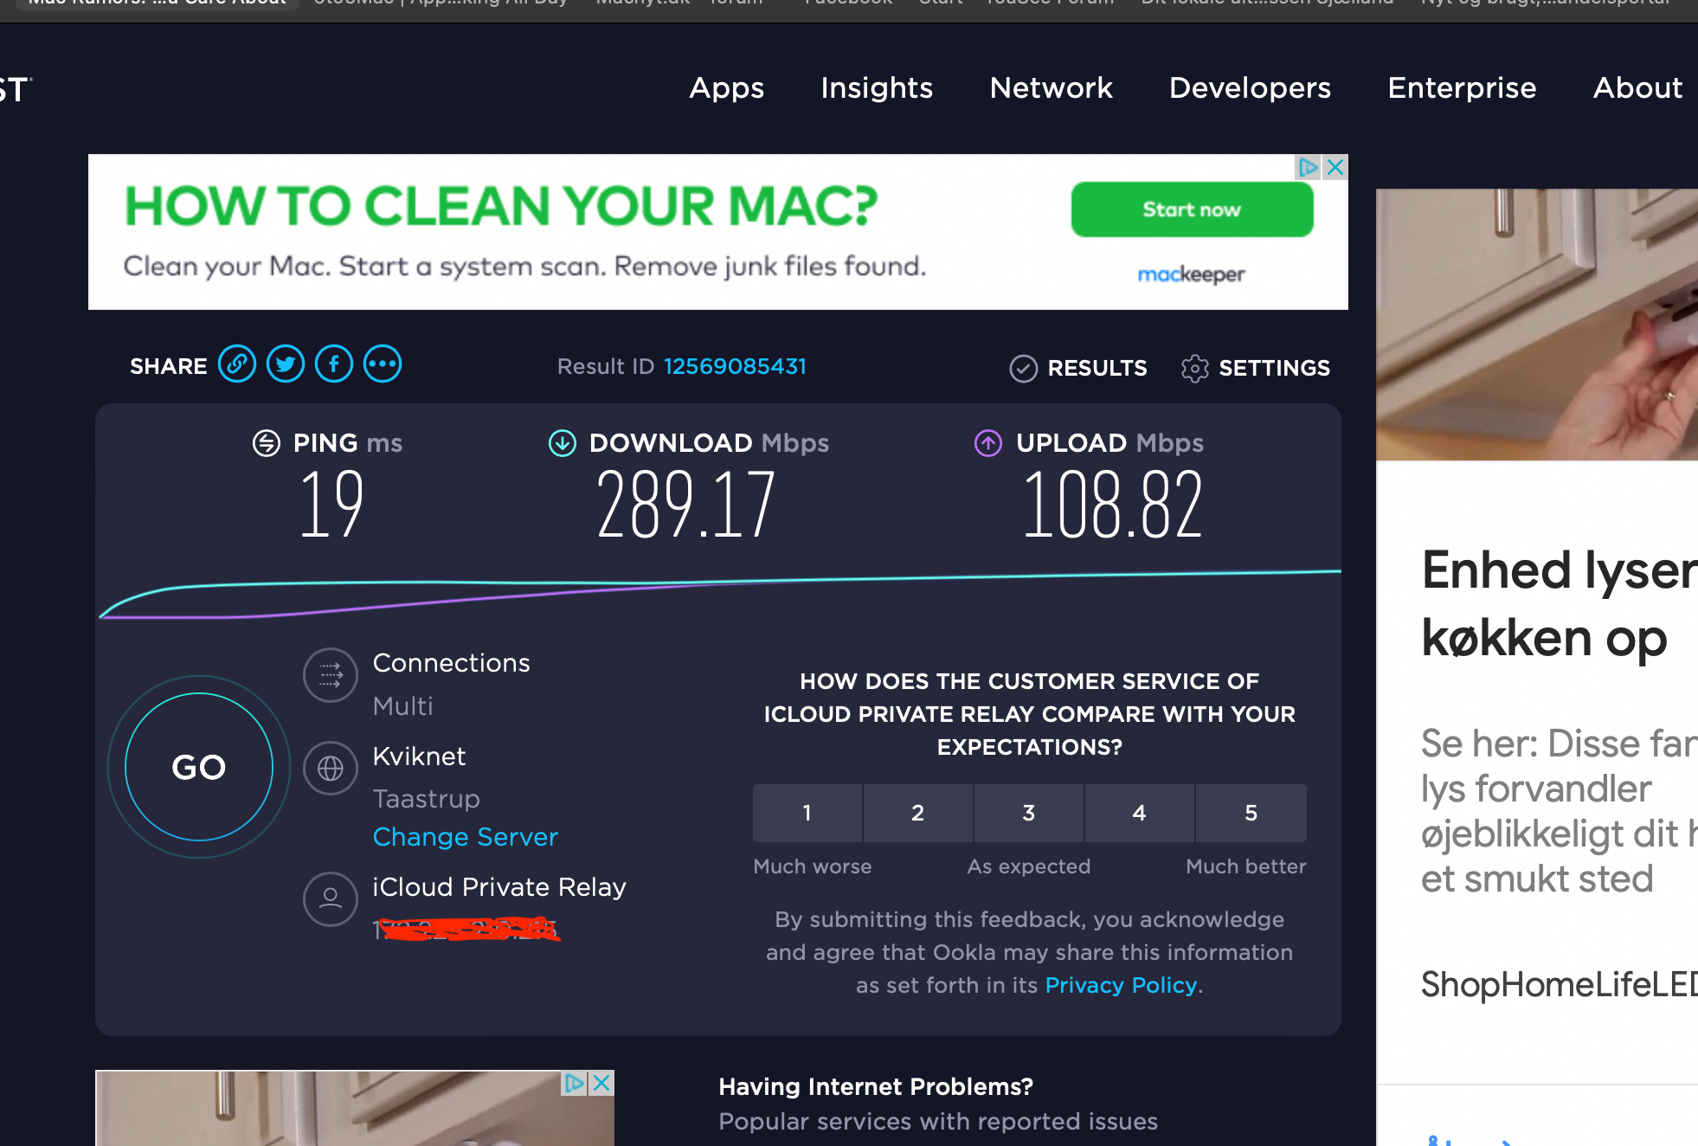Click the globe server icon next to Kviknet

[x=331, y=769]
